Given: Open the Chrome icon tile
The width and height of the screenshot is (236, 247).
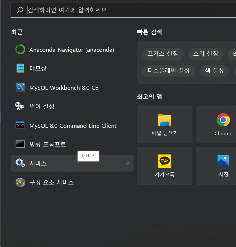Looking at the screenshot, I should (x=223, y=120).
